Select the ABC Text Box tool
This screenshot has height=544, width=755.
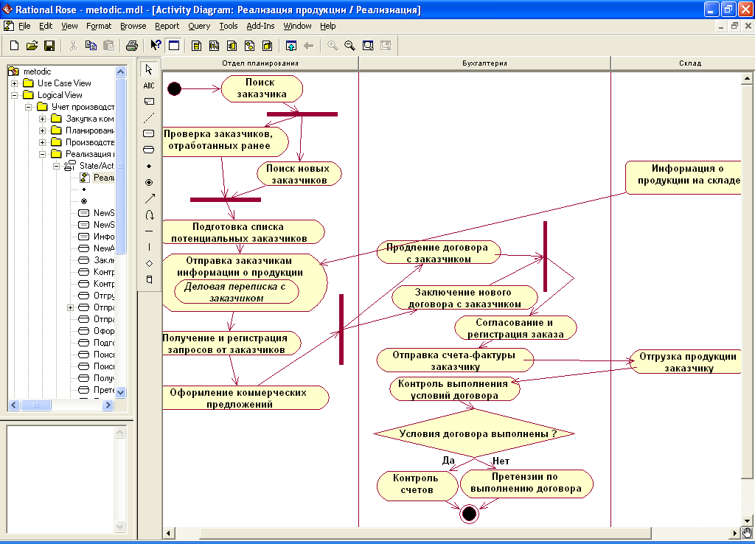149,86
